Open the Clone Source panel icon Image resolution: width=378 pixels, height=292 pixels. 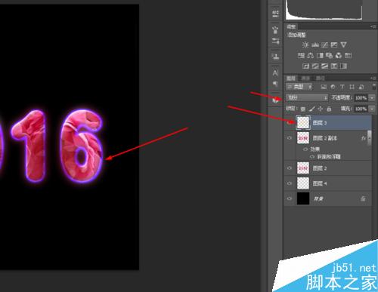tap(275, 57)
